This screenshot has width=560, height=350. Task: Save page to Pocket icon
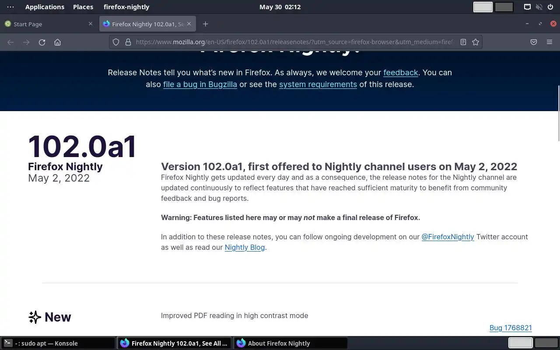click(534, 42)
